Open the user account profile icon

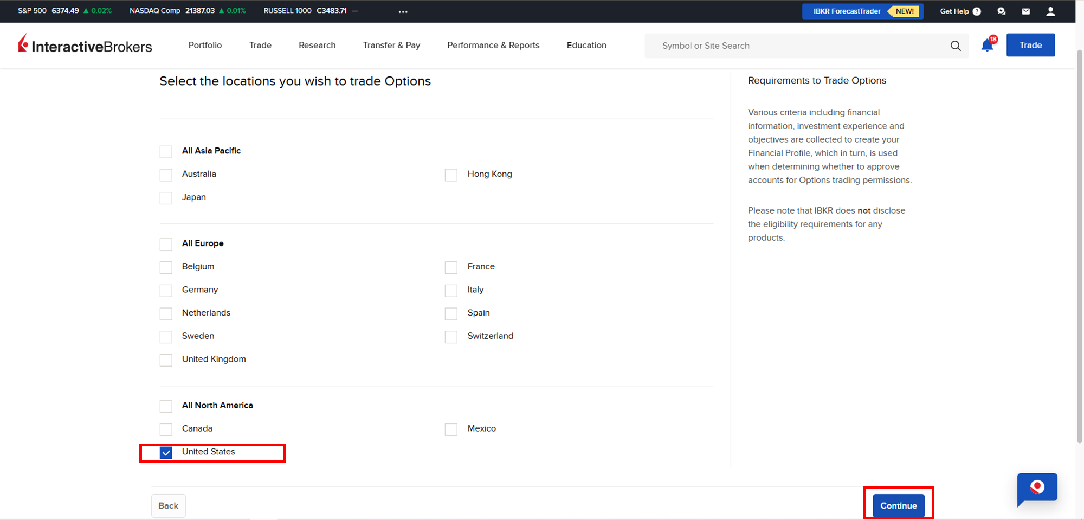click(1050, 11)
